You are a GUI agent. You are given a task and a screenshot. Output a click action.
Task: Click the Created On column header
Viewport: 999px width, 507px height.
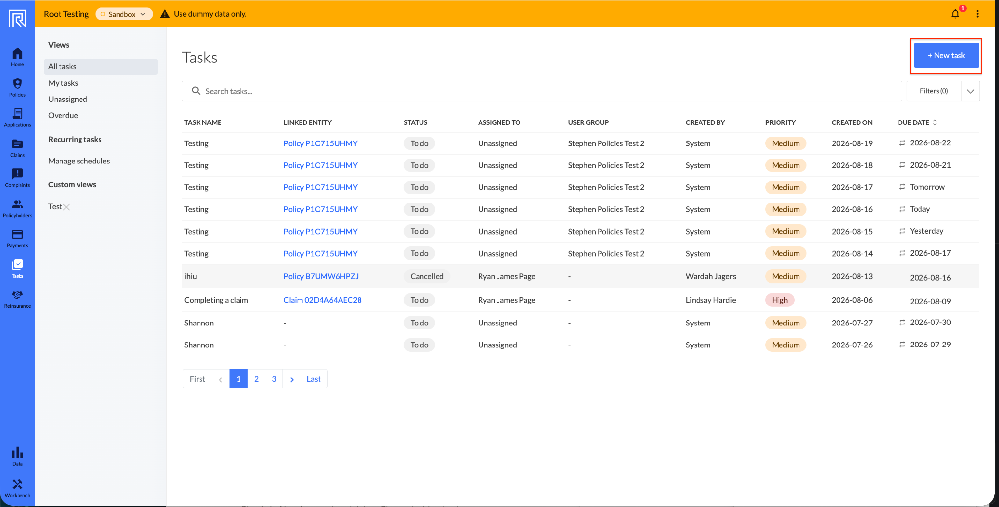pos(852,122)
